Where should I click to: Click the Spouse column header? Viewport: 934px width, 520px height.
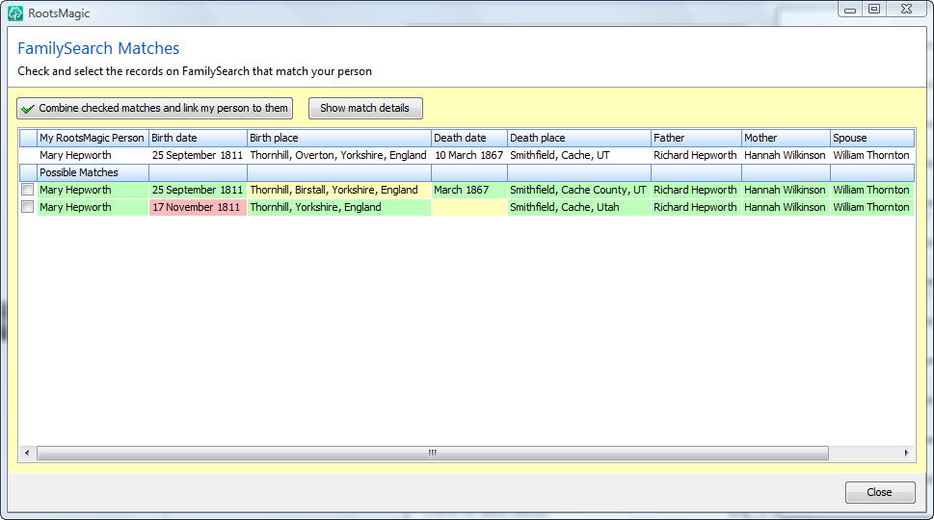(x=872, y=138)
